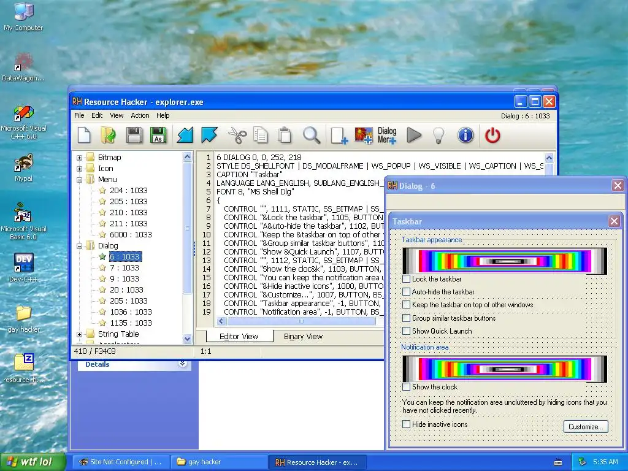Click the Taskbar appearance preview bitmap
Image resolution: width=628 pixels, height=471 pixels.
(505, 261)
